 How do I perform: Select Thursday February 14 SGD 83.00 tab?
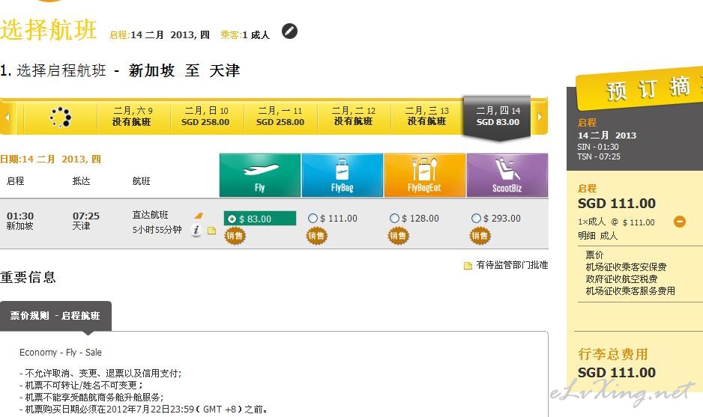(x=497, y=118)
